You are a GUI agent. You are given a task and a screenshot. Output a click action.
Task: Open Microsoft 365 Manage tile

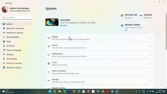coord(129,16)
